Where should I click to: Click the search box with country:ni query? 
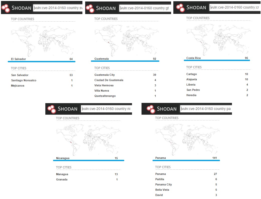[x=106, y=109]
